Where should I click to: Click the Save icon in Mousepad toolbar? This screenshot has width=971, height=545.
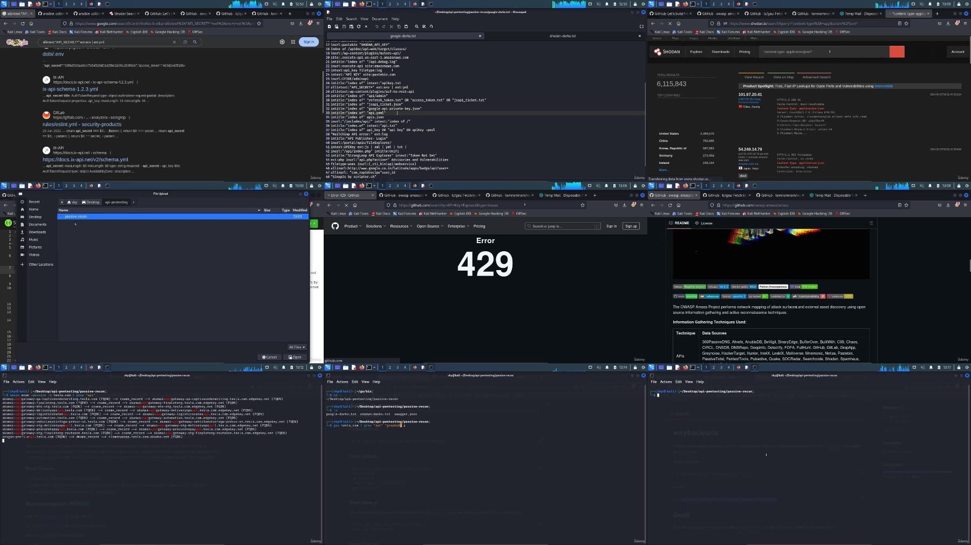coord(344,26)
